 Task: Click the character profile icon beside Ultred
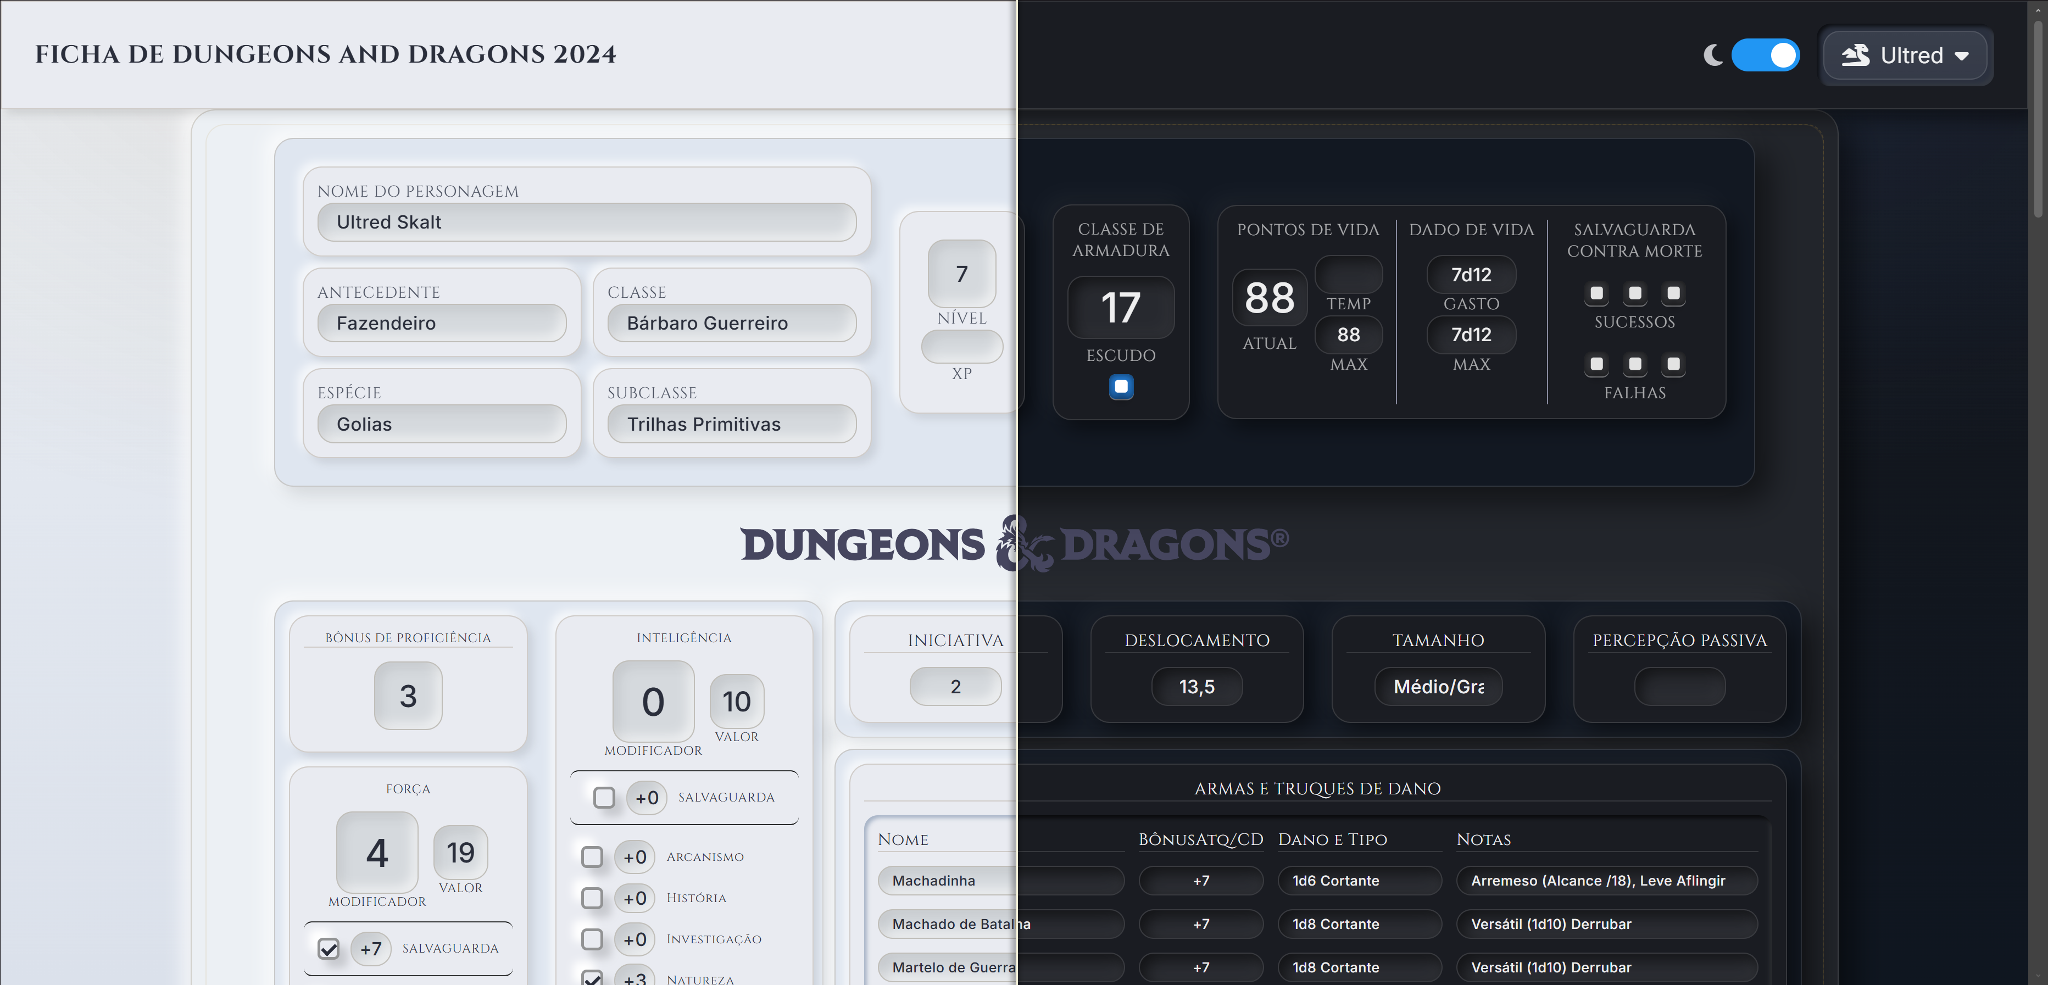[1856, 55]
